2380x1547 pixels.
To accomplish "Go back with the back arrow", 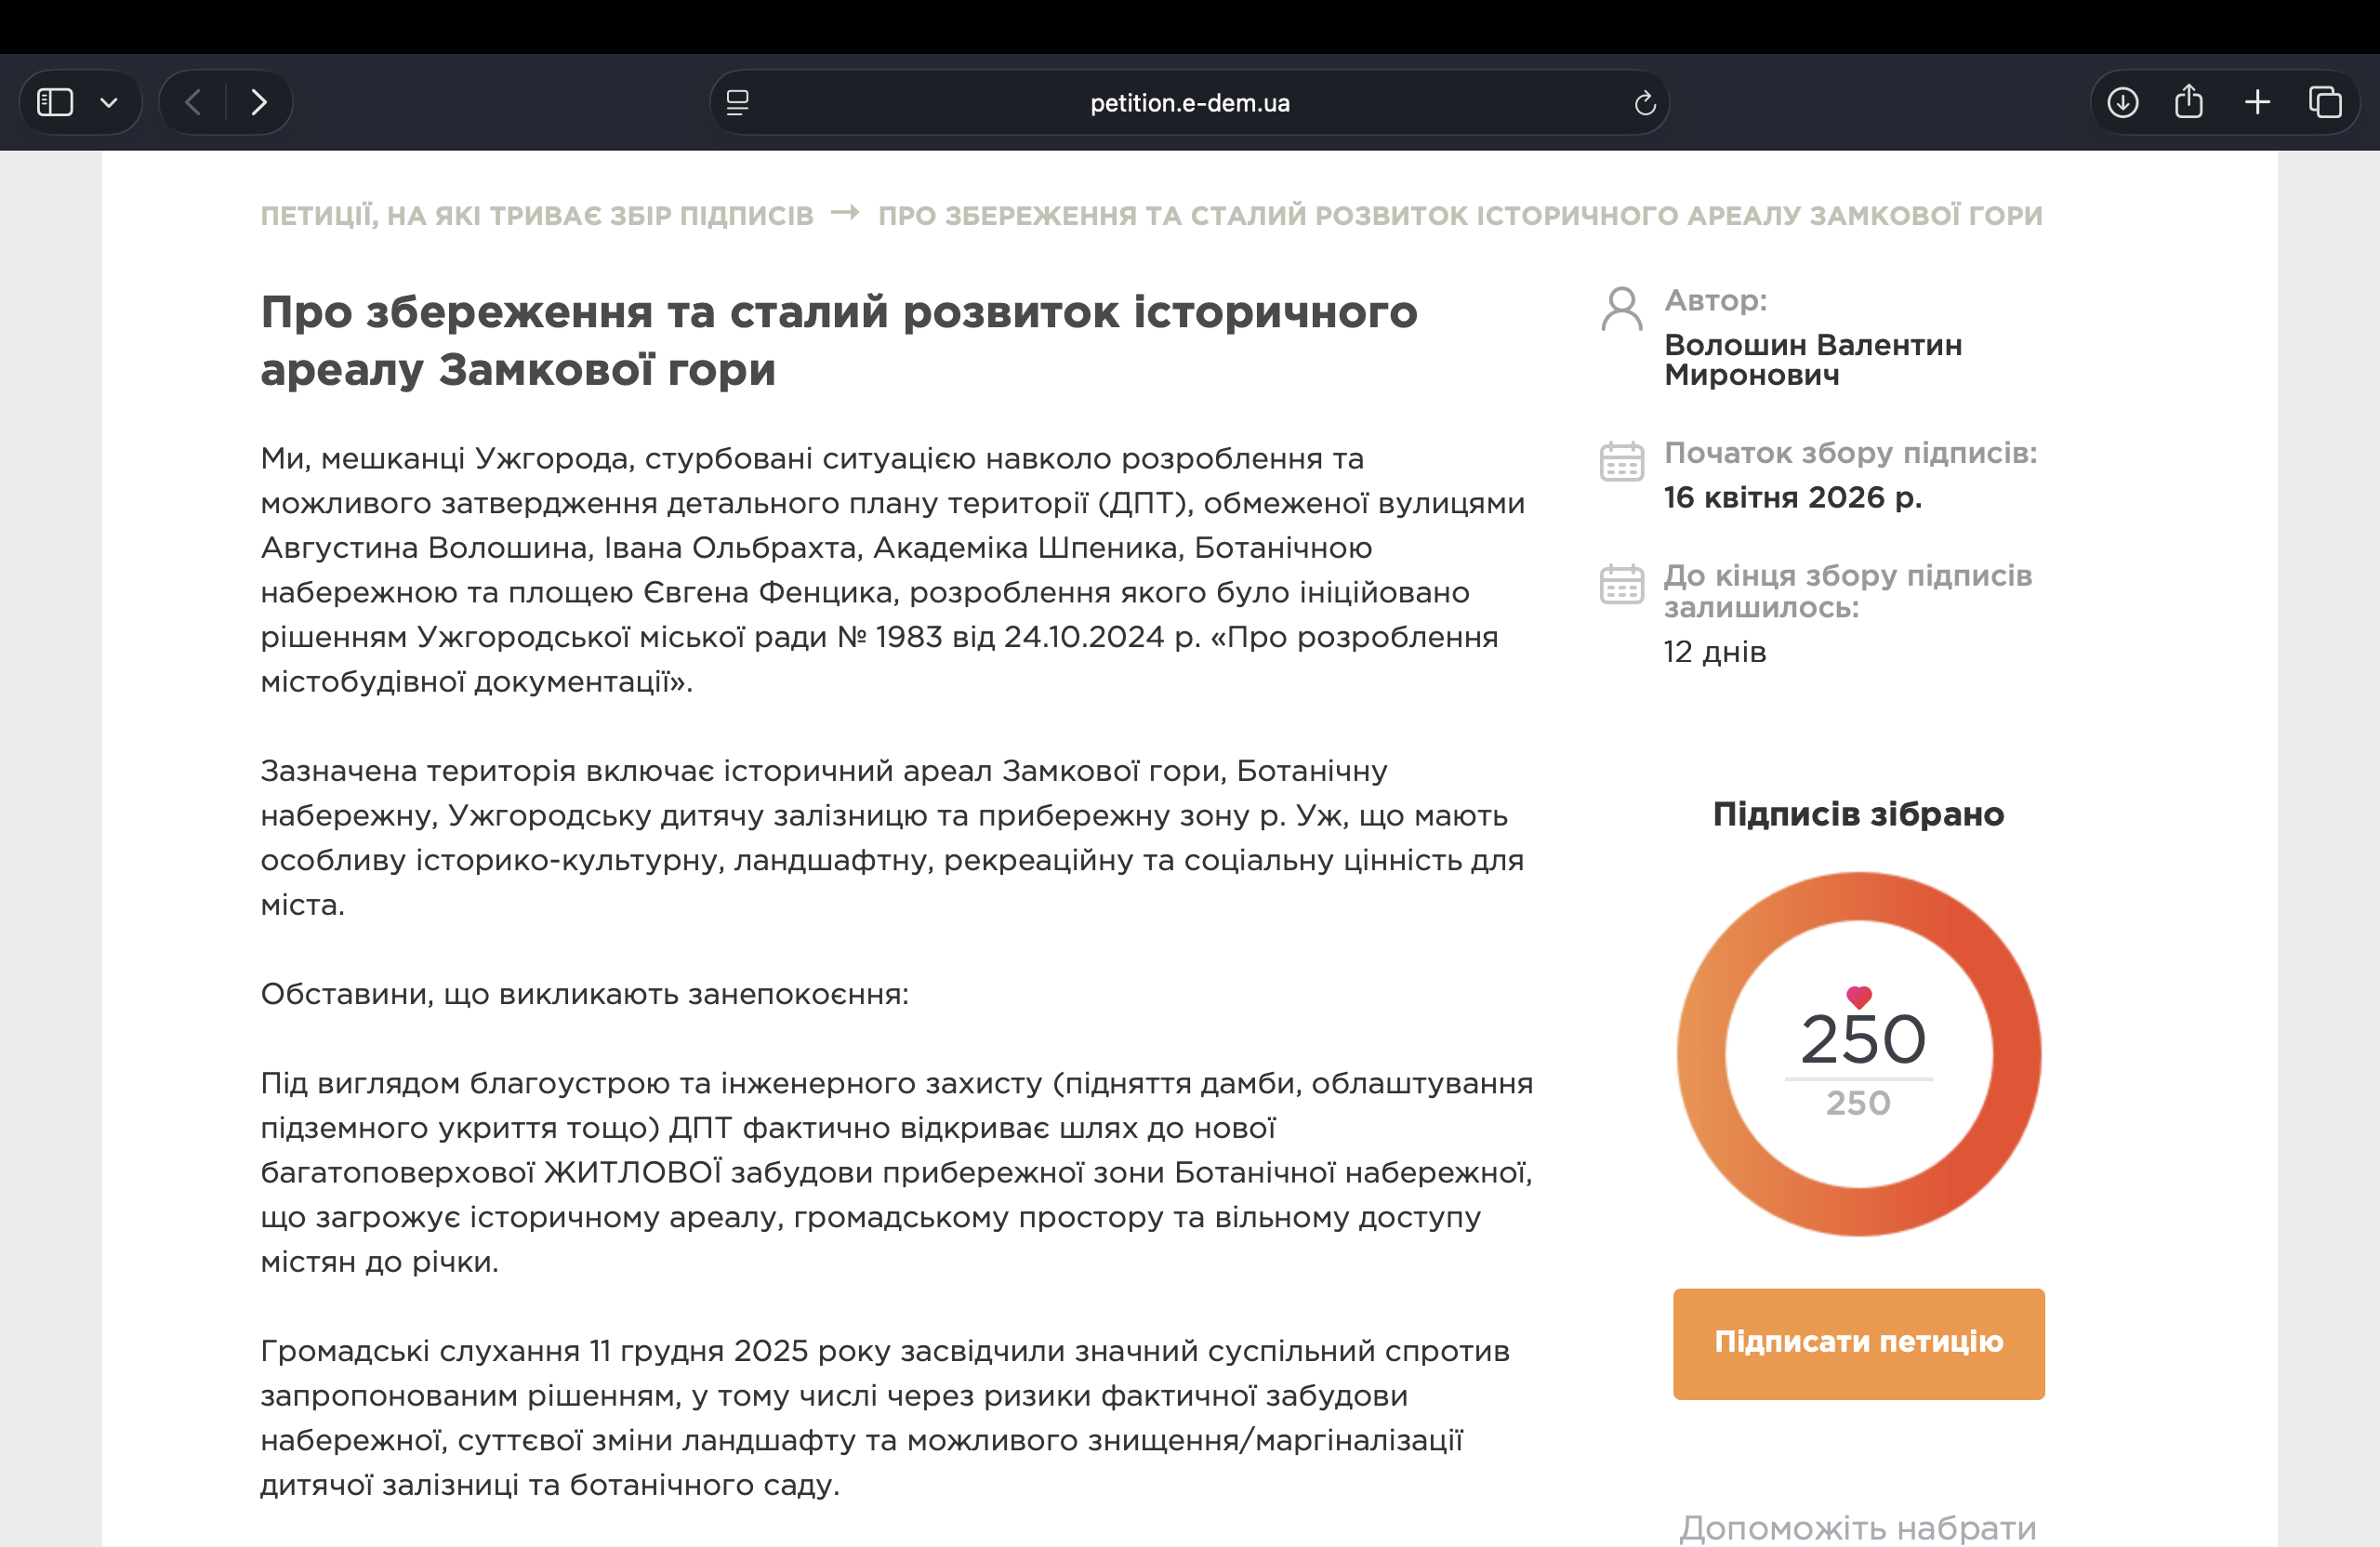I will tap(194, 102).
